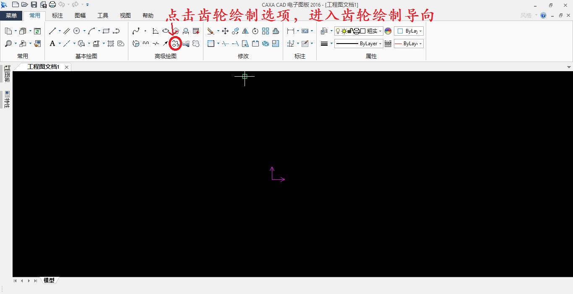Select the line drawing tool
The height and width of the screenshot is (294, 573).
point(52,31)
